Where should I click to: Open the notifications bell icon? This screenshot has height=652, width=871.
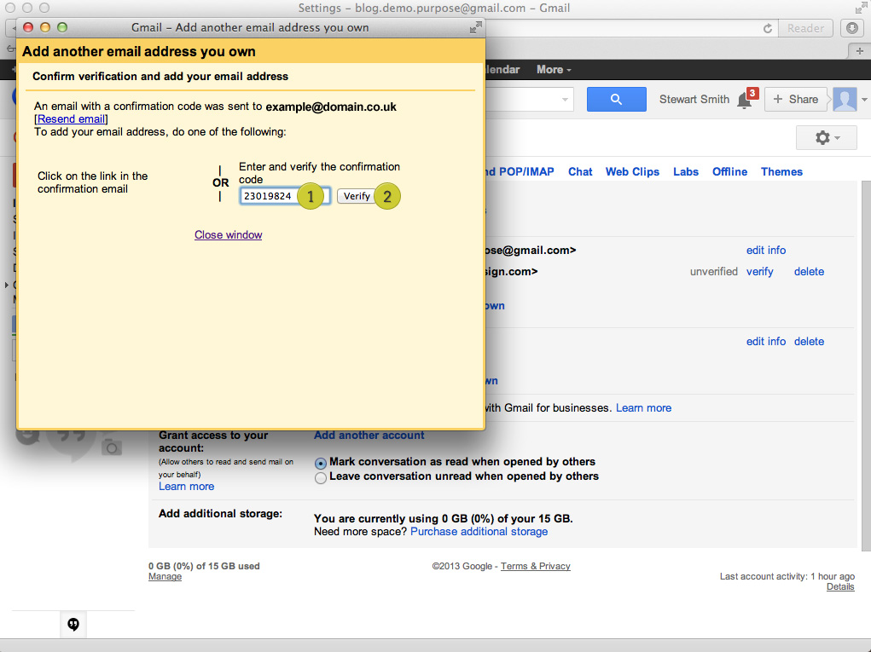tap(745, 100)
